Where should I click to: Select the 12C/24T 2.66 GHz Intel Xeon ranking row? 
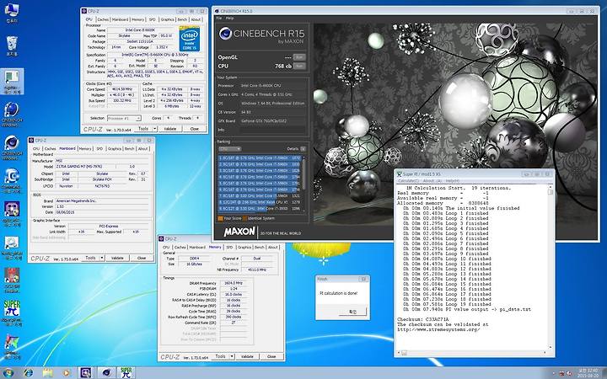260,202
